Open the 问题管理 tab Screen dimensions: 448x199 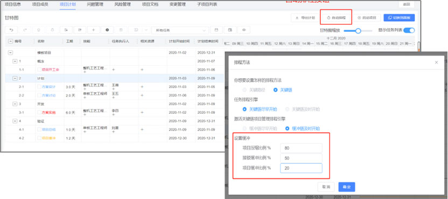click(95, 4)
